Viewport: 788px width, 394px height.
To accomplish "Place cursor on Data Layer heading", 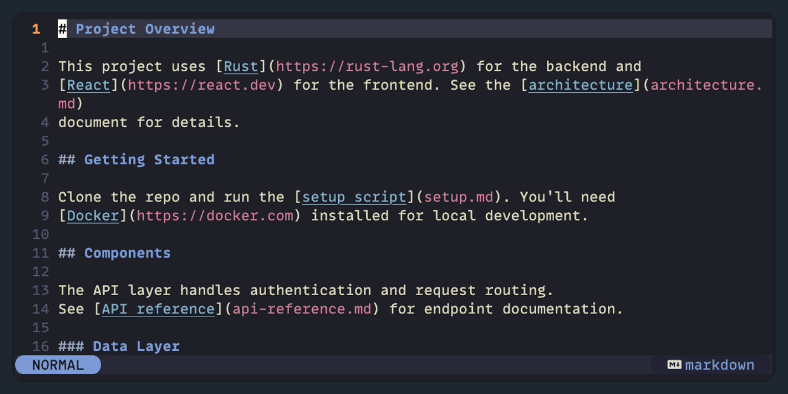I will (x=136, y=346).
